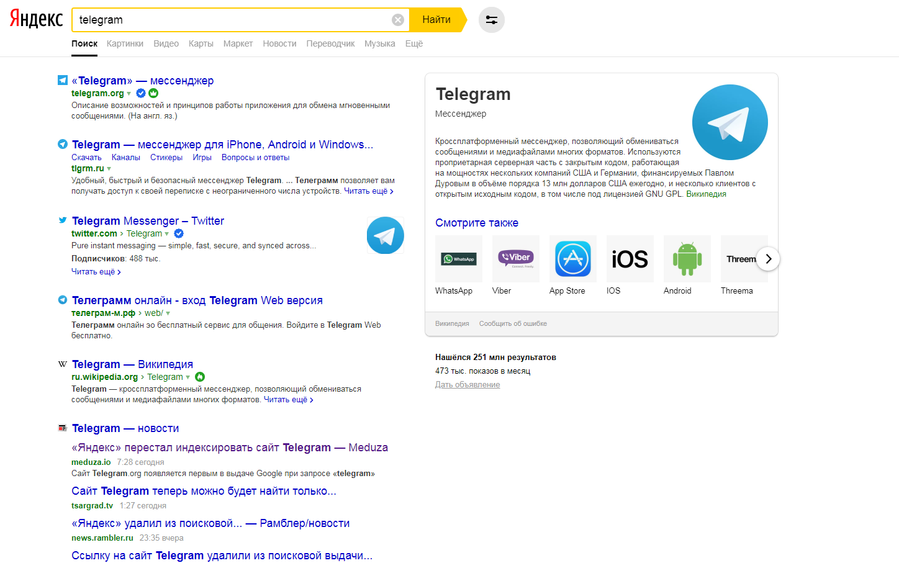This screenshot has width=899, height=563.
Task: Switch to the Карты tab
Action: [x=201, y=43]
